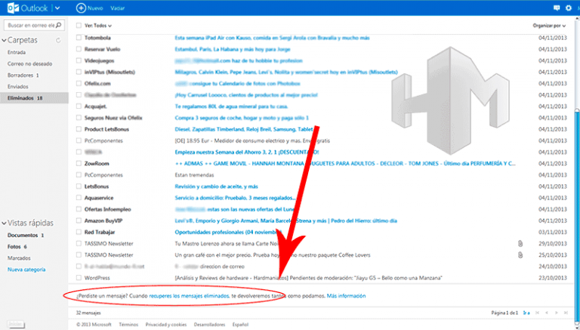Open the Ofelix.com Calendario de fotos message
580x330 pixels.
[x=237, y=84]
